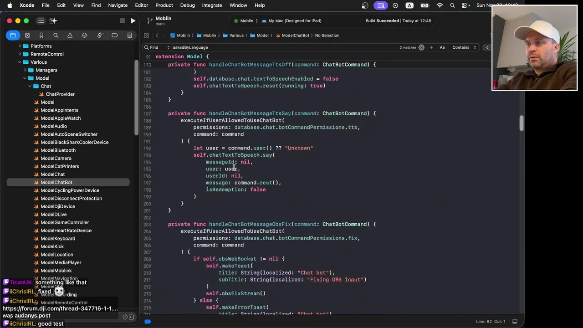583x328 pixels.
Task: Stop the running task via stop button
Action: [x=122, y=20]
